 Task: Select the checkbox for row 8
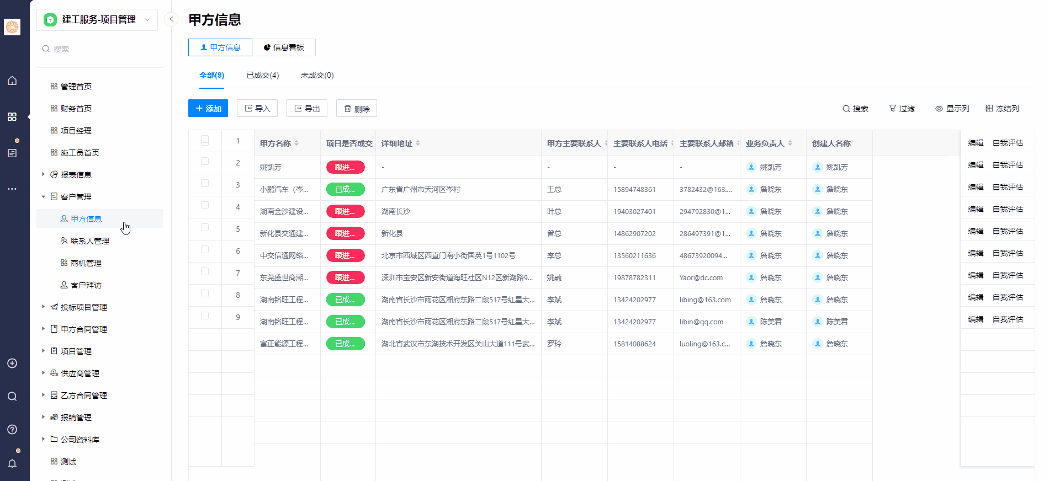coord(205,293)
